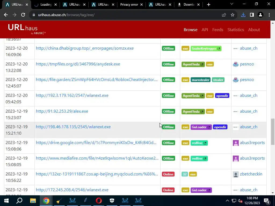Show hidden system tray icons
The height and width of the screenshot is (206, 275).
click(x=227, y=201)
